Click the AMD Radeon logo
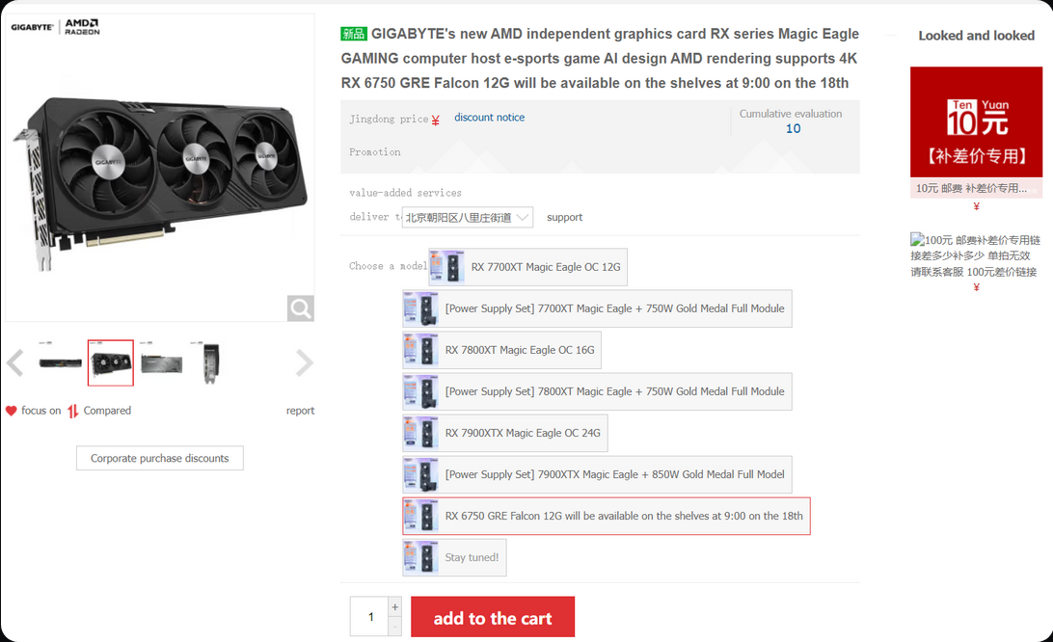The width and height of the screenshot is (1053, 642). (x=82, y=27)
